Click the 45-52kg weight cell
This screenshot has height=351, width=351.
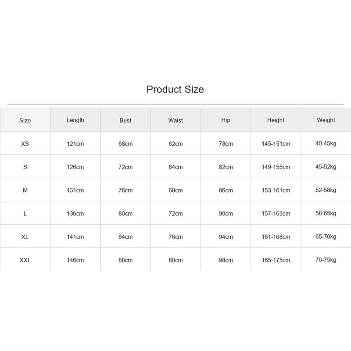coord(326,167)
